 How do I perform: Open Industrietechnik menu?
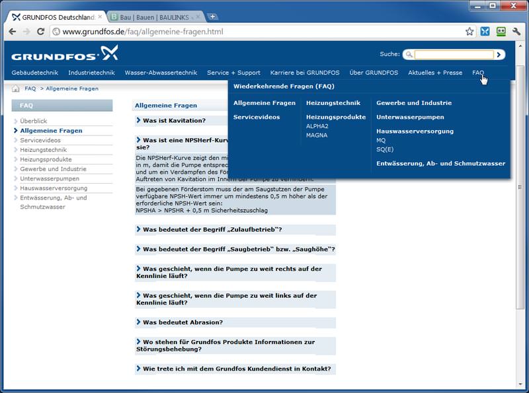91,73
